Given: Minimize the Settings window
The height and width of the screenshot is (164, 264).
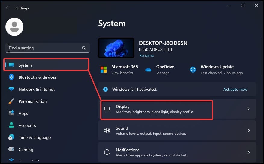Looking at the screenshot, I should coord(229,5).
